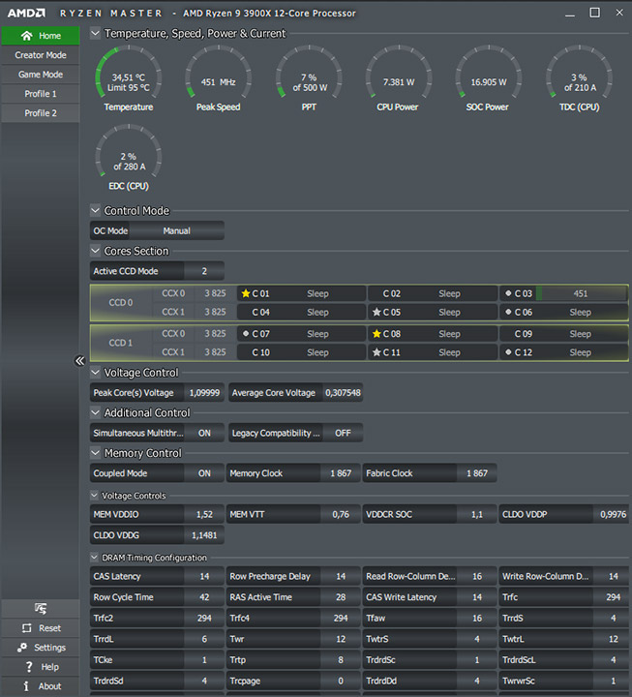Toggle Coupled Mode ON value

point(204,473)
